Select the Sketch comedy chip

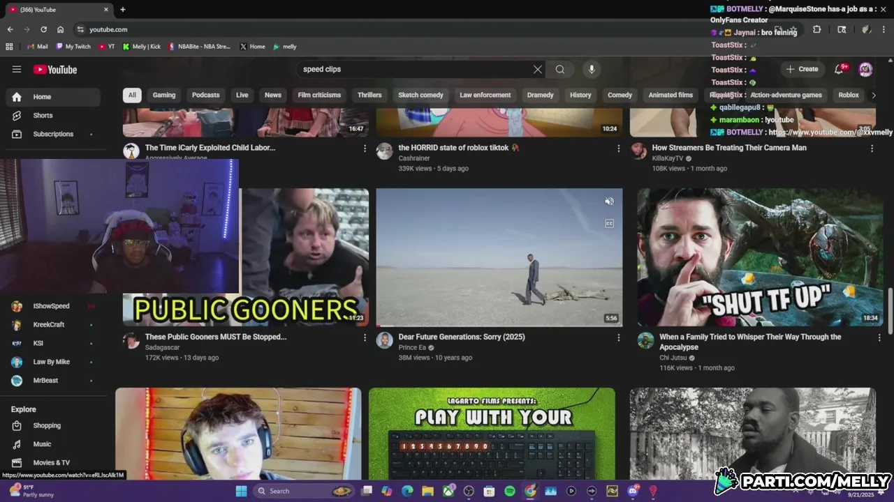point(420,95)
